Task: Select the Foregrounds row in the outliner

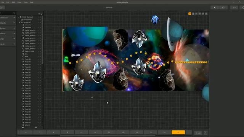Action: pyautogui.click(x=30, y=20)
